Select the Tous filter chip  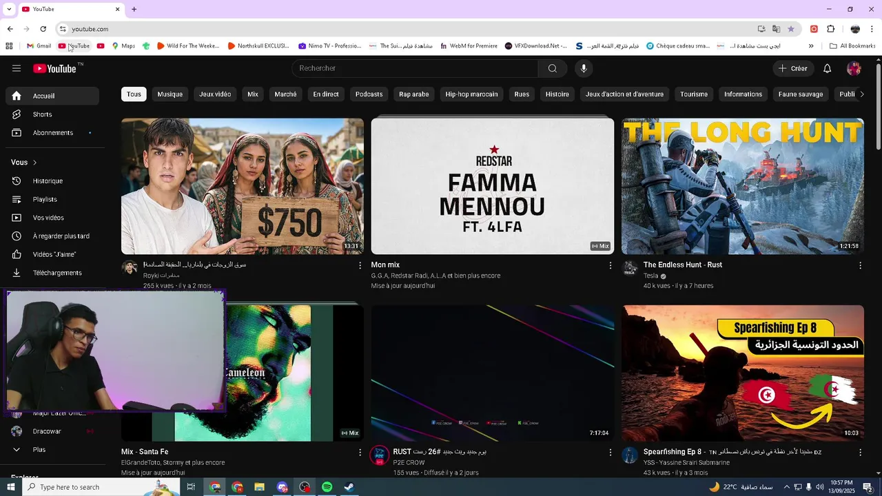click(x=134, y=94)
